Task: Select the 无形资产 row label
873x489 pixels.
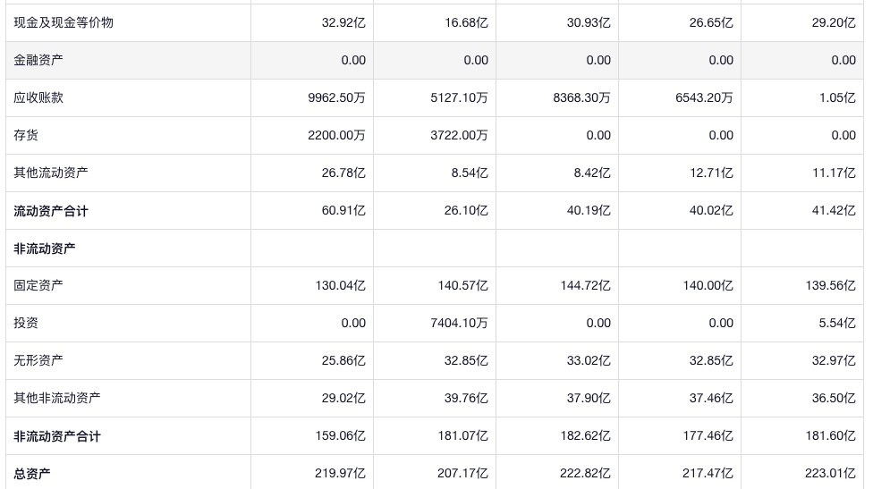Action: coord(38,360)
